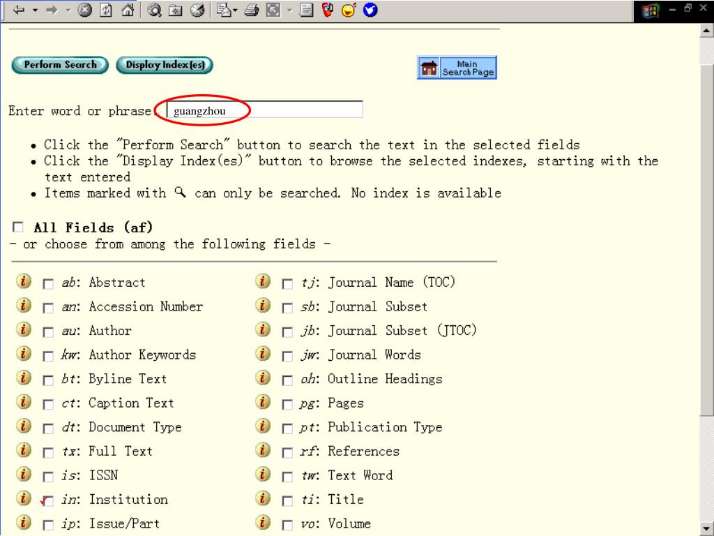
Task: Refresh the page using the toolbar icon
Action: [106, 10]
